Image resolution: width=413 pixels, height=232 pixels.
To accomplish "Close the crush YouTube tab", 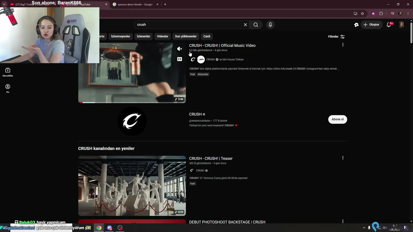I will (x=106, y=5).
